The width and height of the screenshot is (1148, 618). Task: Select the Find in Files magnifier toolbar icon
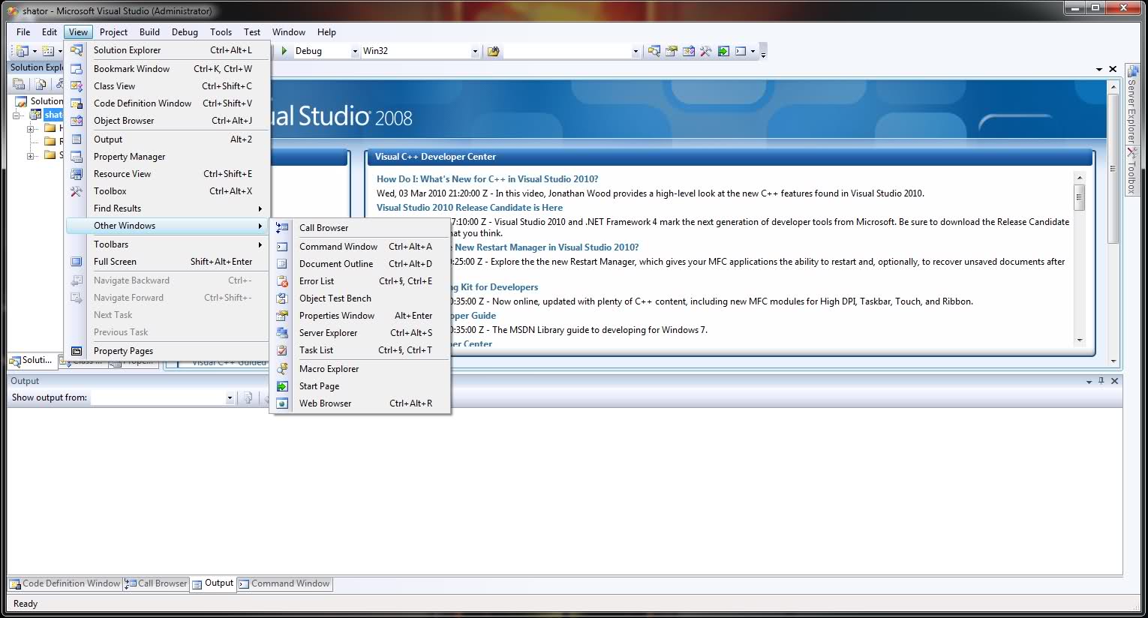click(x=654, y=51)
